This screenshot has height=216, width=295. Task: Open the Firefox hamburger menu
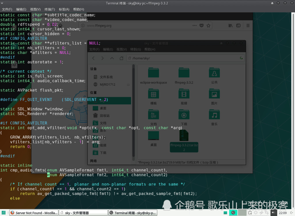pos(248,25)
